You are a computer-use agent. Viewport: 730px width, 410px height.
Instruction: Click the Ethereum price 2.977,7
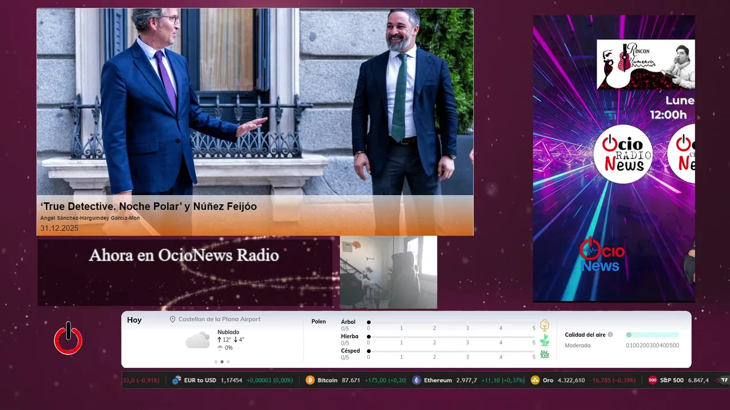[x=467, y=380]
